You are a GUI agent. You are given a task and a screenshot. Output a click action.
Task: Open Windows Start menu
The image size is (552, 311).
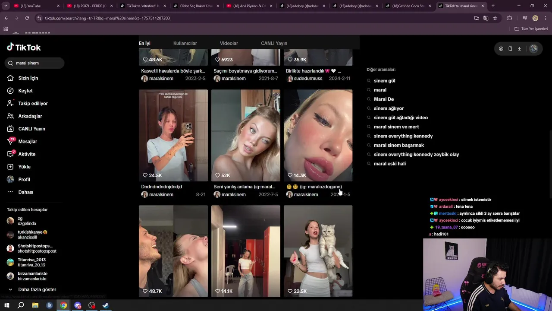click(7, 305)
